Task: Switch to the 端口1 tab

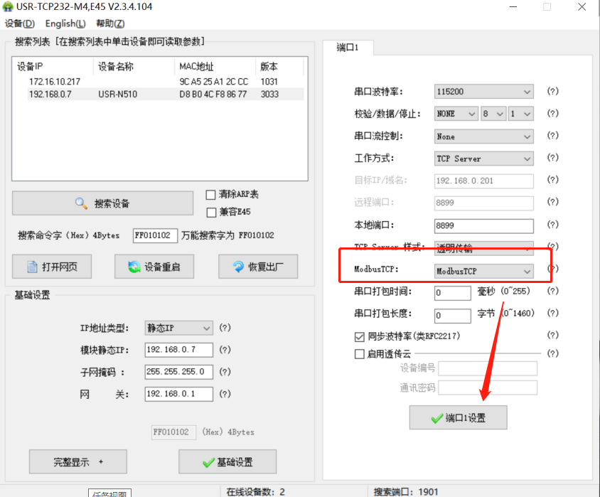Action: point(348,48)
